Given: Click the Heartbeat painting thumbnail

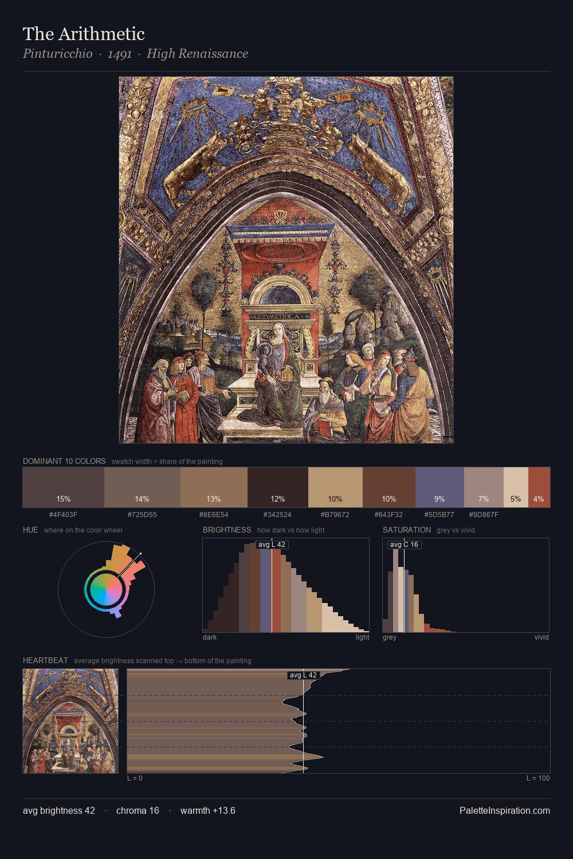Looking at the screenshot, I should 70,721.
